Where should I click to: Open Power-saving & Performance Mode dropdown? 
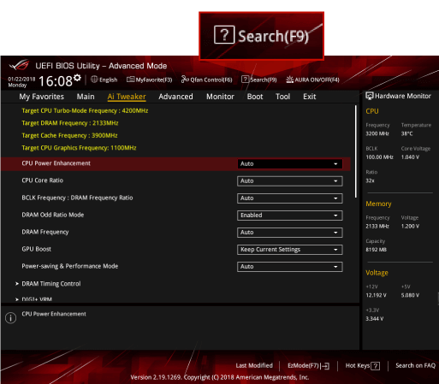click(x=290, y=267)
